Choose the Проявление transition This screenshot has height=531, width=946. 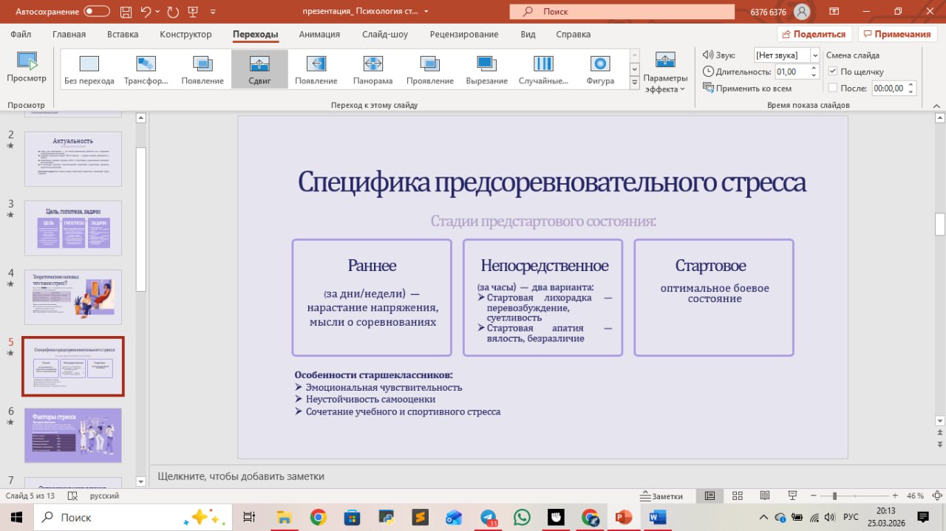point(429,70)
